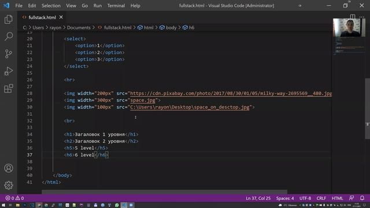370x208 pixels.
Task: Open the View menu
Action: coord(71,5)
